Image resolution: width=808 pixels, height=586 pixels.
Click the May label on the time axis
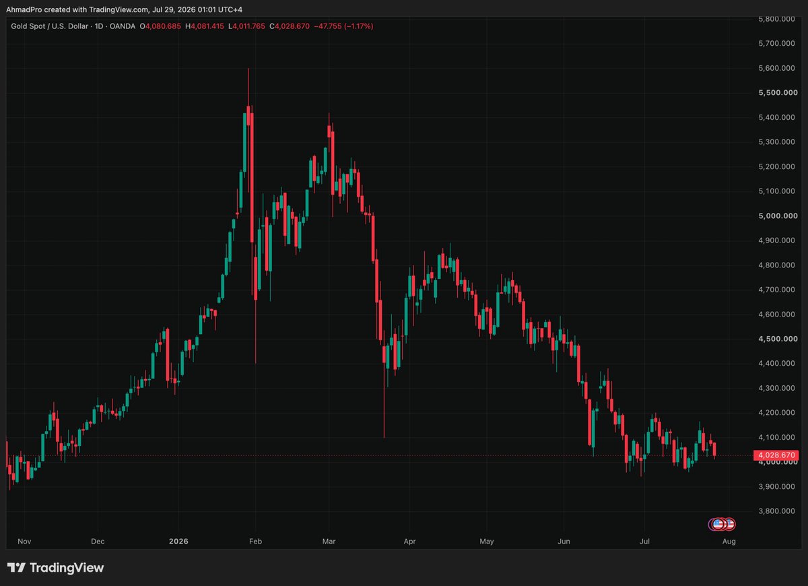487,541
